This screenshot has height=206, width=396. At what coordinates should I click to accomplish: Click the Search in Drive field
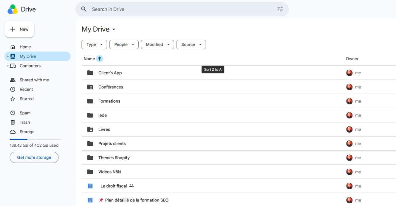tap(182, 9)
